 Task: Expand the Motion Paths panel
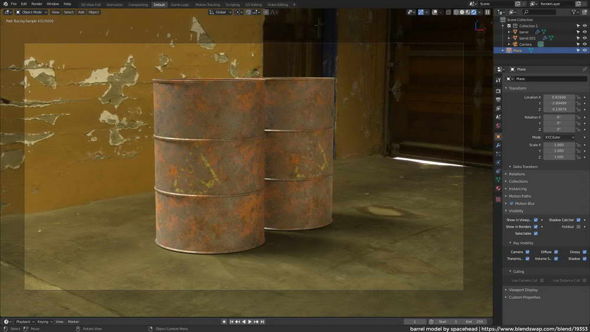pos(520,196)
